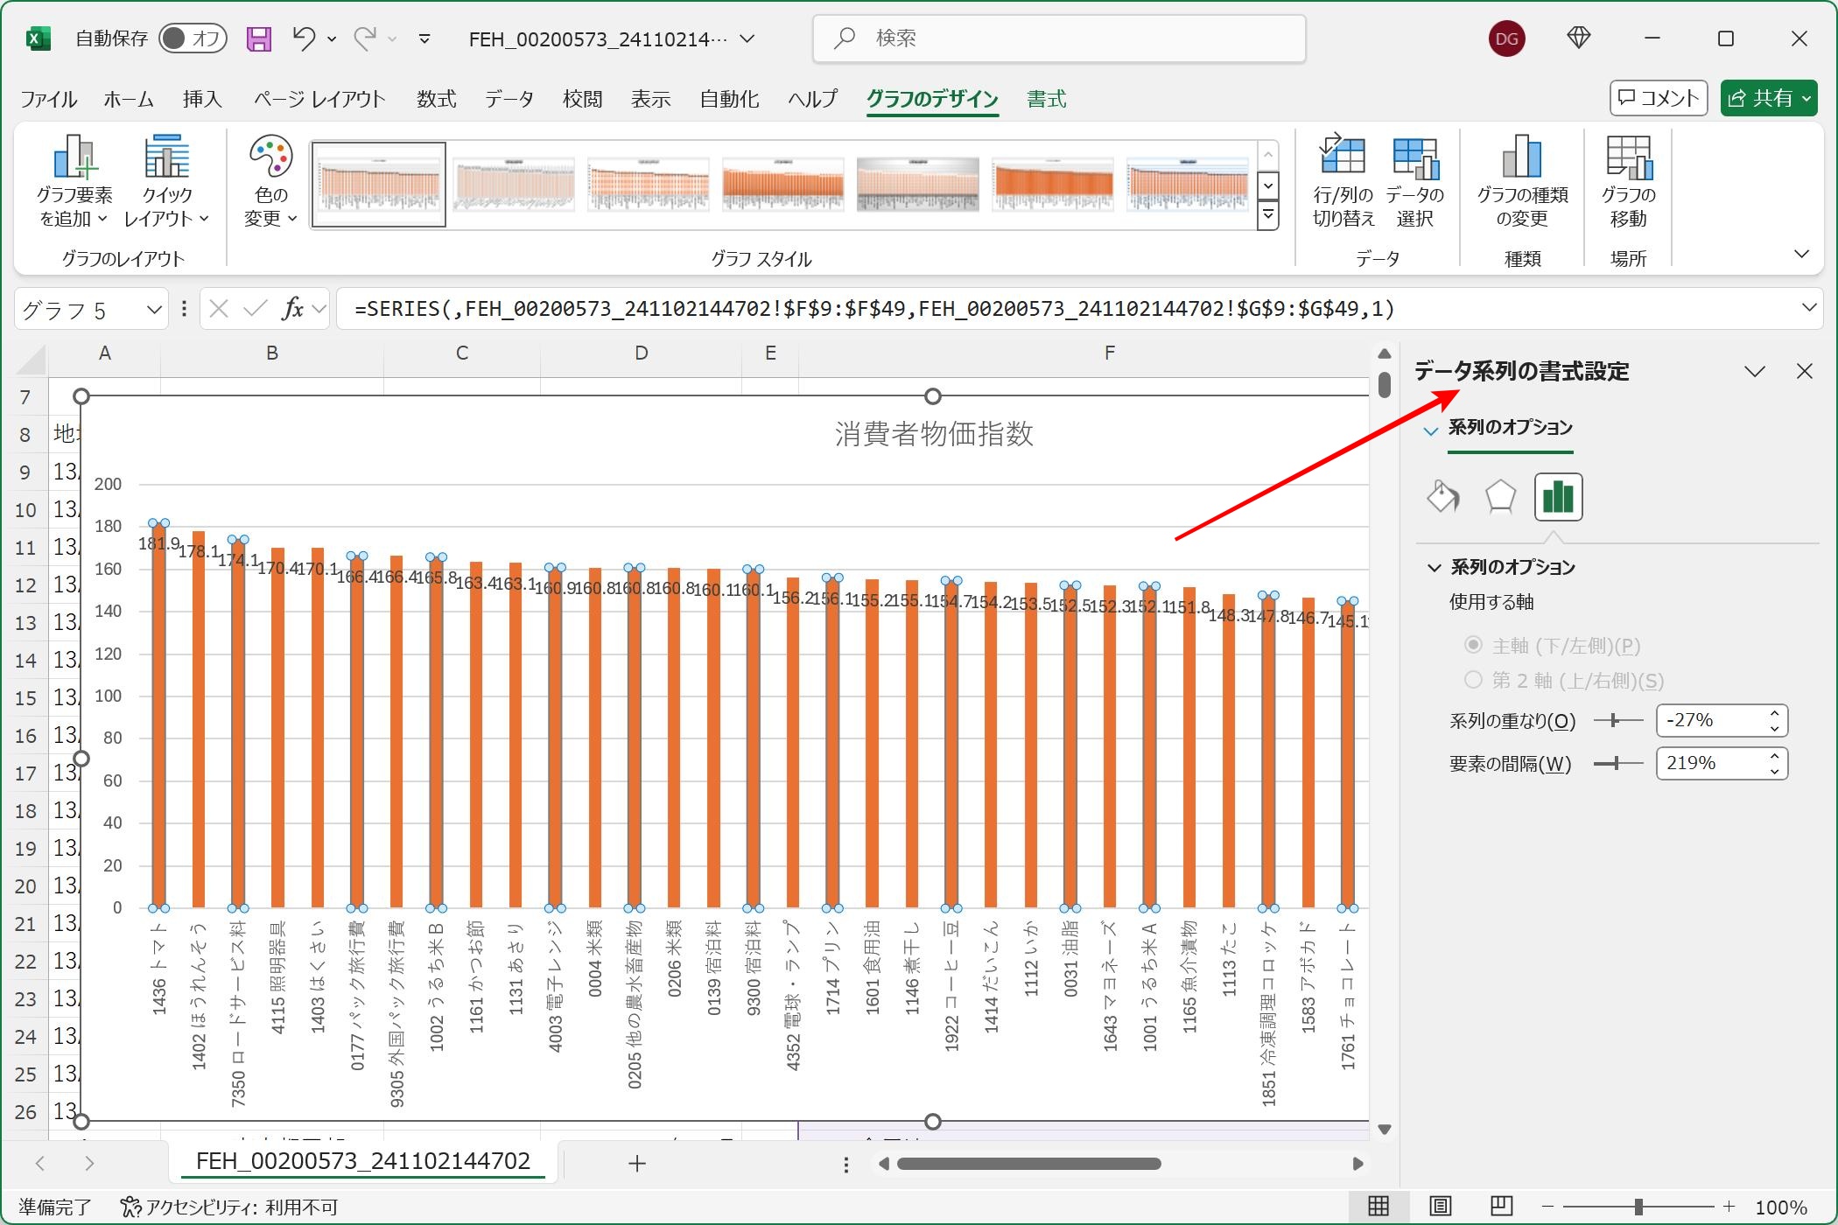The height and width of the screenshot is (1225, 1838).
Task: Open グラフ要素を追加 menu
Action: pyautogui.click(x=74, y=181)
